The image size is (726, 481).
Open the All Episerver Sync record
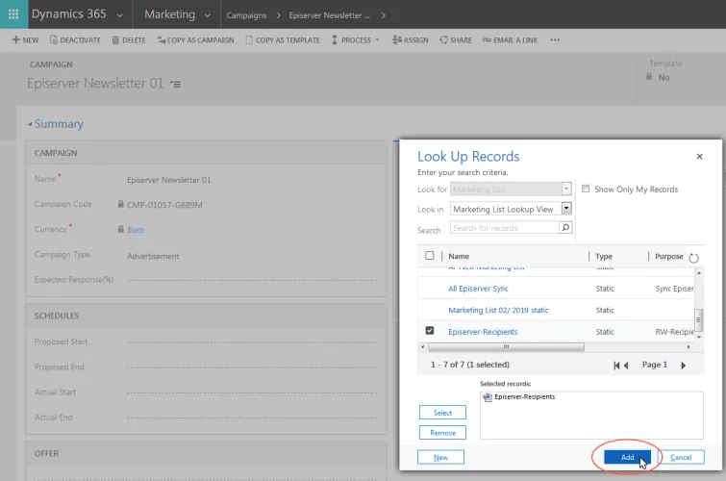coord(478,289)
